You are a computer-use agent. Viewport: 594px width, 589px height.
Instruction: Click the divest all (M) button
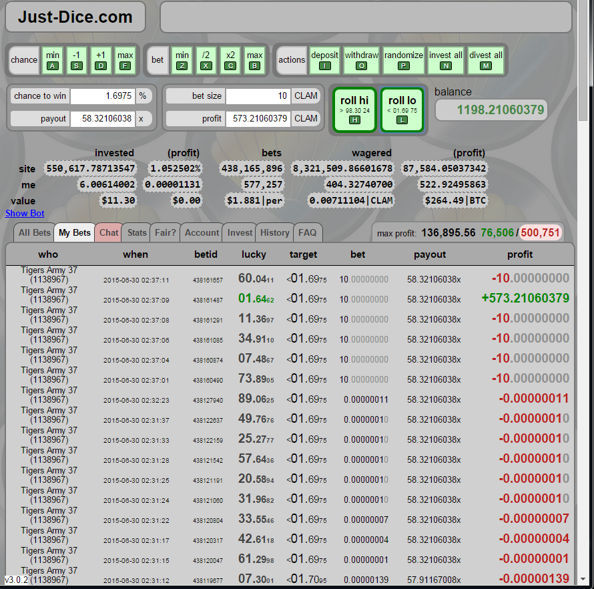pyautogui.click(x=486, y=60)
